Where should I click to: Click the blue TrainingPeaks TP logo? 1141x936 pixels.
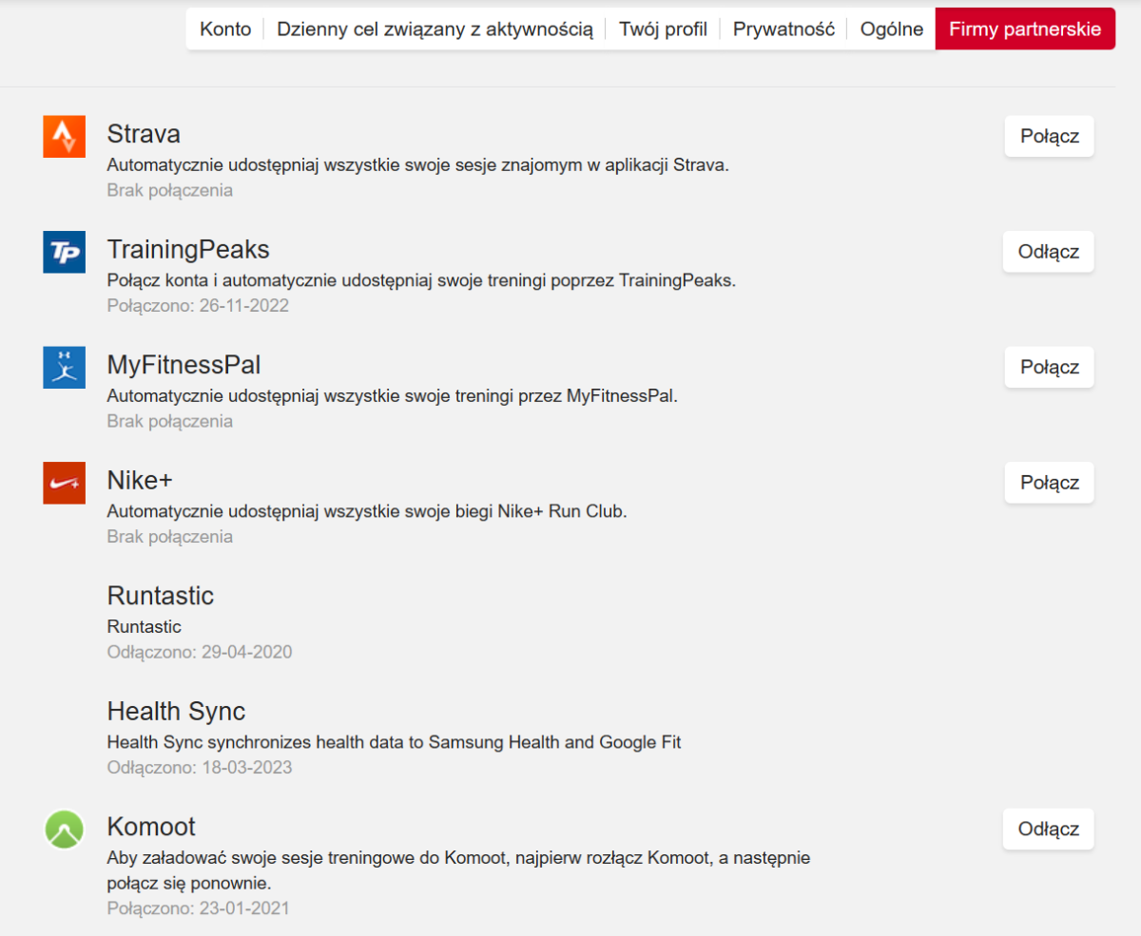pyautogui.click(x=65, y=252)
